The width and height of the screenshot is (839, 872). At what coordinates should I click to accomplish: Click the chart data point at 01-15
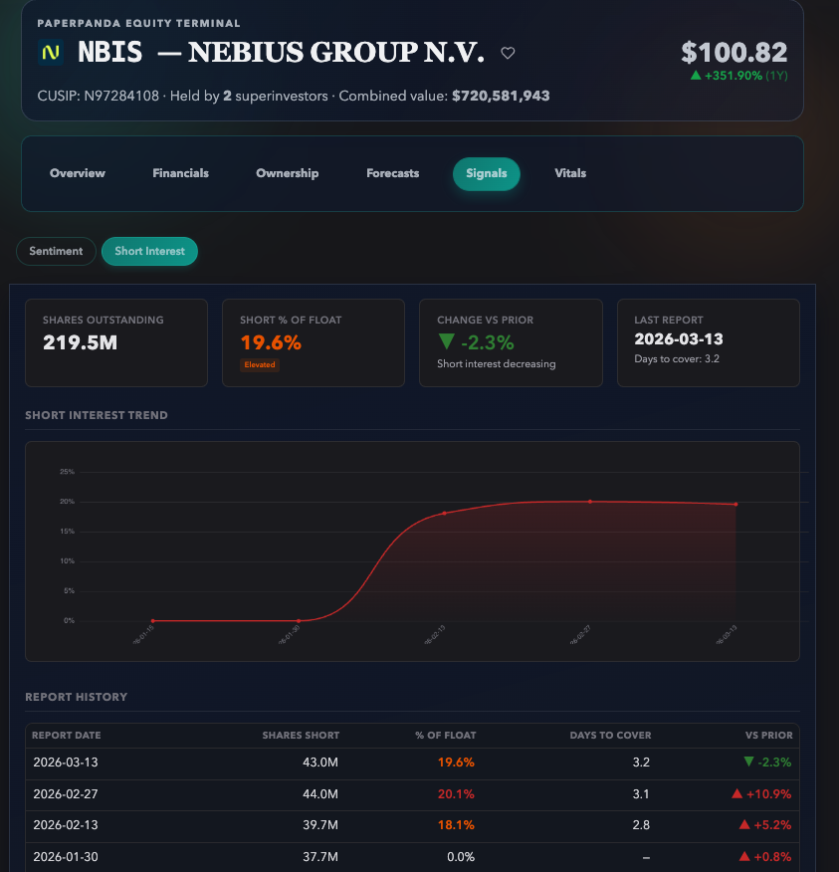(153, 620)
